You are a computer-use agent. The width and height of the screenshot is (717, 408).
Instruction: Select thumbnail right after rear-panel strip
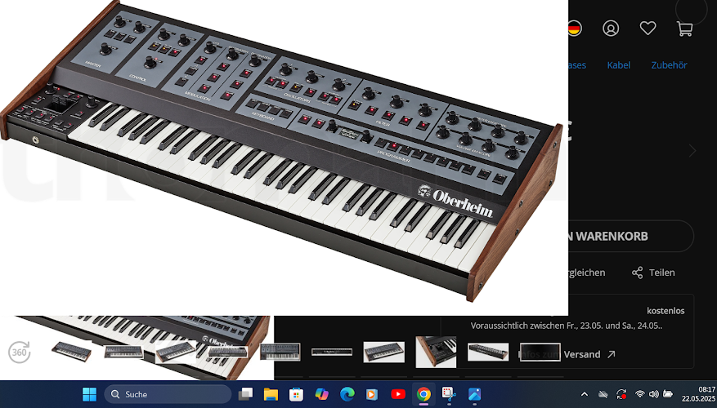coord(383,353)
